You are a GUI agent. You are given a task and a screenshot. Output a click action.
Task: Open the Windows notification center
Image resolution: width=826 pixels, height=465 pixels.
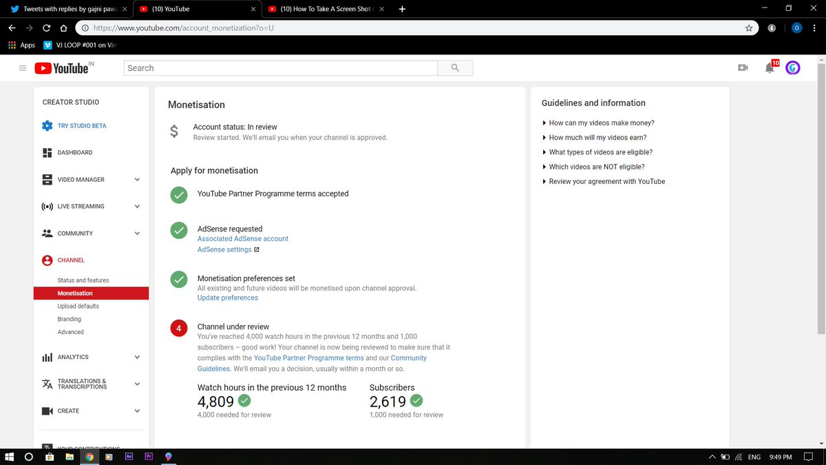(x=810, y=457)
